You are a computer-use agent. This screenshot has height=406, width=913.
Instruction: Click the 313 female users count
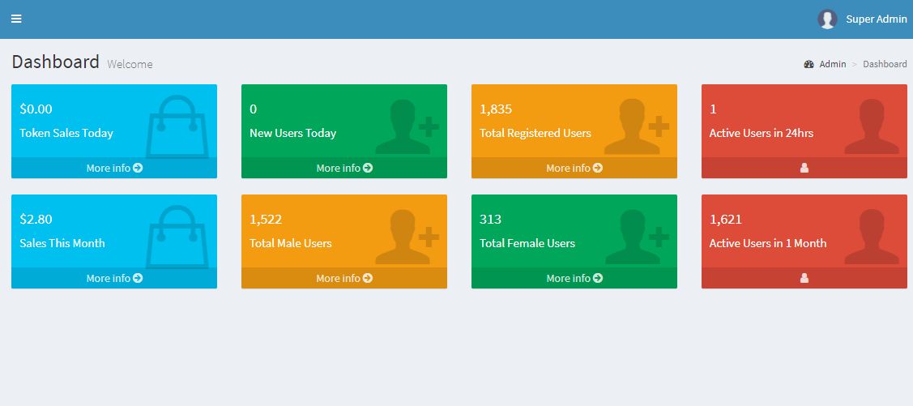(490, 219)
